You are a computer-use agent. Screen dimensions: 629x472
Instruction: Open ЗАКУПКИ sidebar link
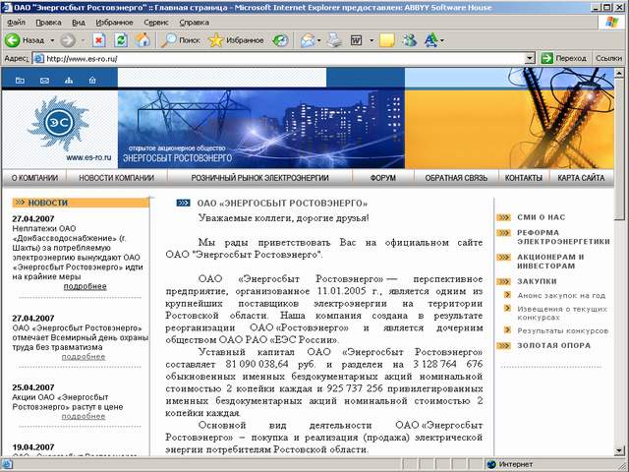click(x=537, y=281)
